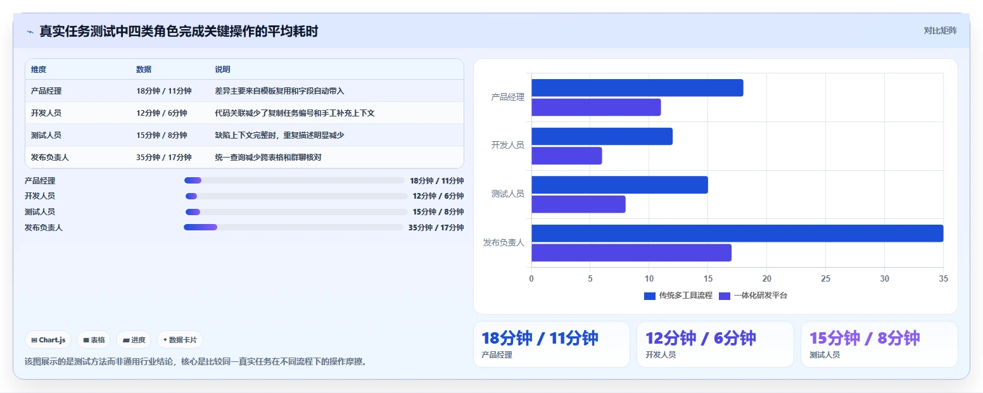Click the 发布负责人 progress bar
The width and height of the screenshot is (983, 393).
pos(293,227)
